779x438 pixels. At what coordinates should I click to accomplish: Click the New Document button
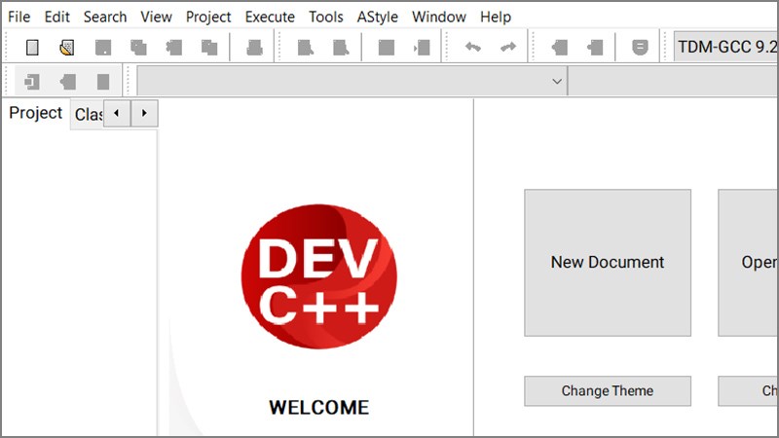click(x=607, y=262)
